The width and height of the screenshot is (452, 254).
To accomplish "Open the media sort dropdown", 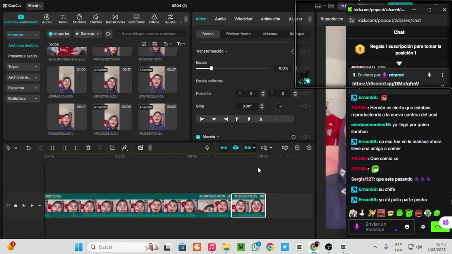I will pos(167,44).
